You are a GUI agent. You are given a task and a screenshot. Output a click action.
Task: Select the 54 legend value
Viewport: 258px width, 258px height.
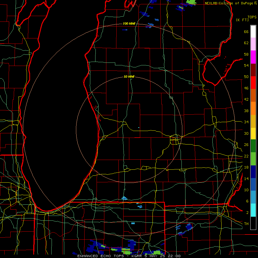click(x=246, y=65)
